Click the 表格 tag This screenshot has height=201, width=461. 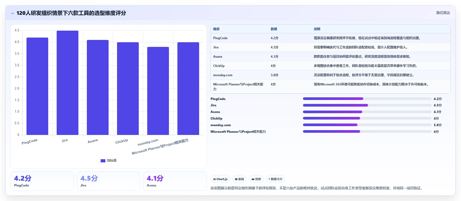click(x=239, y=179)
